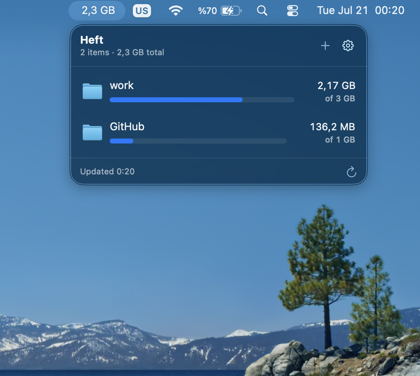The width and height of the screenshot is (420, 376).
Task: Click the Heft title heading
Action: pyautogui.click(x=92, y=40)
